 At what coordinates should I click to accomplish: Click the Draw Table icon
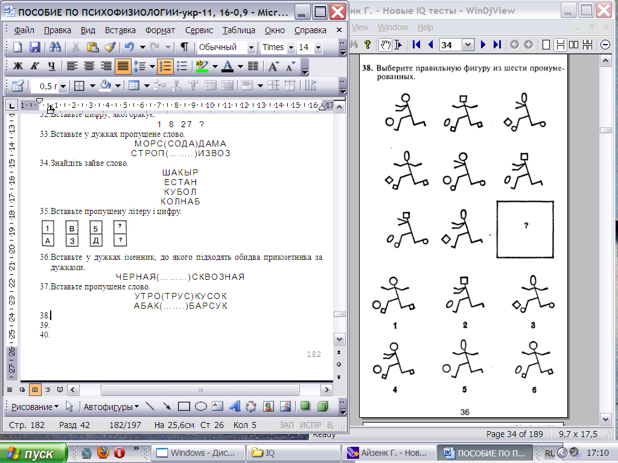[18, 86]
